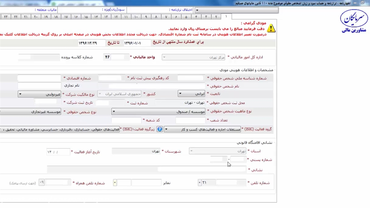Screen dimensions: 370x208
Task: Click the شماره اقتصادی input field
Action: pos(39,78)
